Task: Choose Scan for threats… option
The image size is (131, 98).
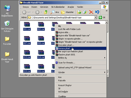Action: point(81,63)
